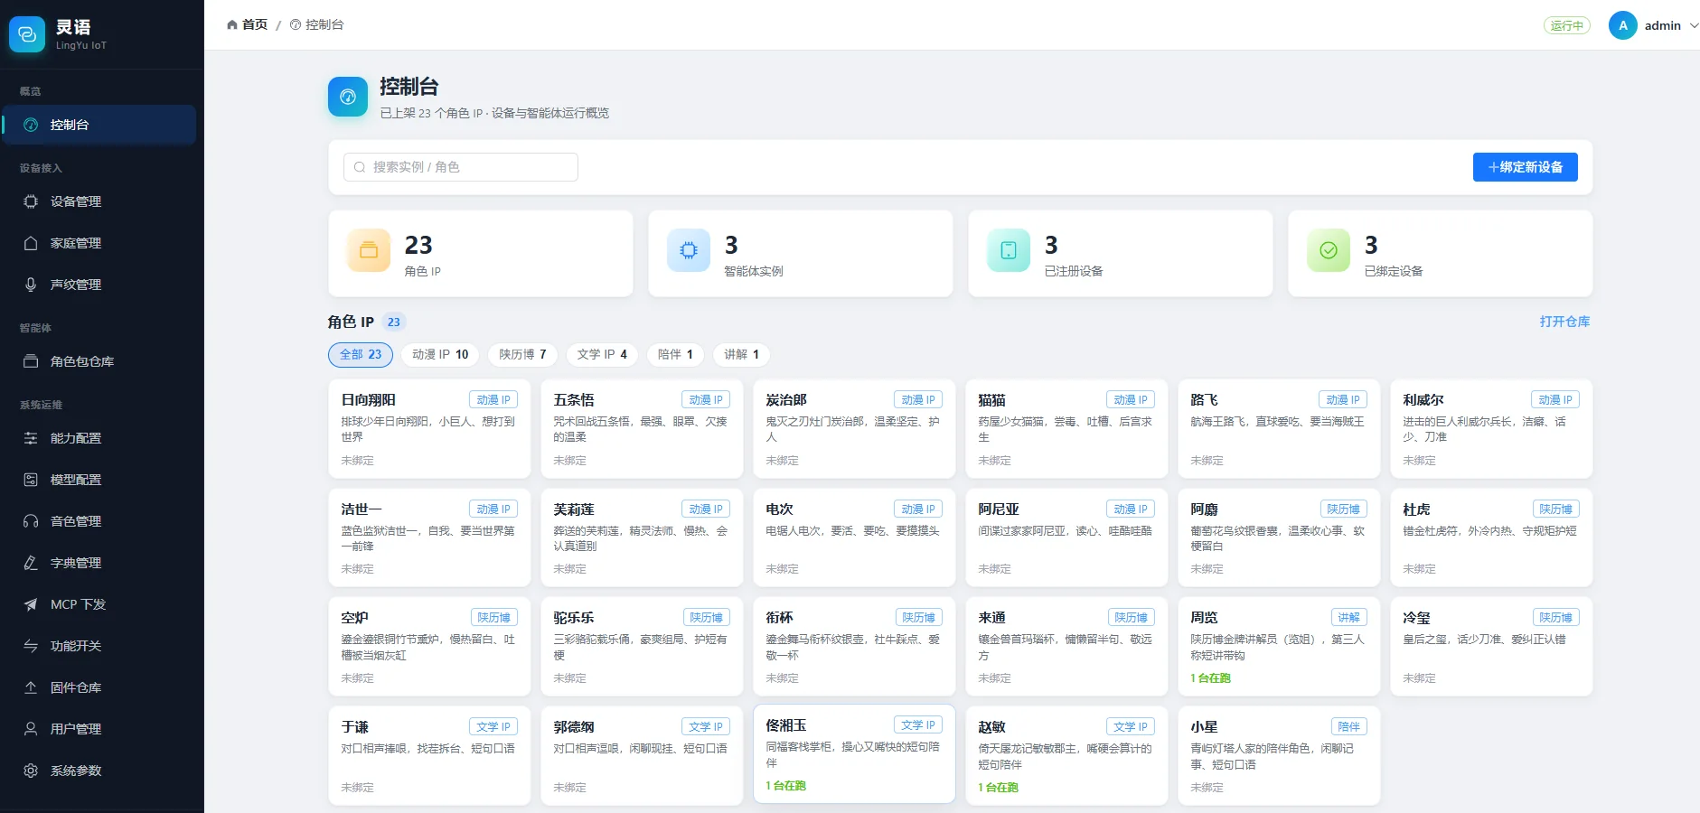This screenshot has height=813, width=1700.
Task: Click the 家庭管理 home icon
Action: (x=31, y=243)
